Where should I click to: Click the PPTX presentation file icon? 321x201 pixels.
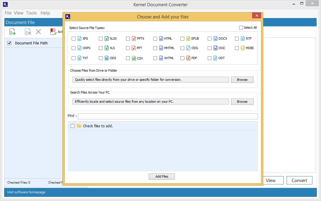134,38
